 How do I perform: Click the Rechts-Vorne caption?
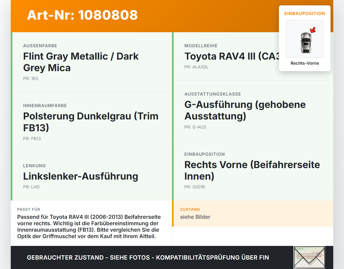305,63
